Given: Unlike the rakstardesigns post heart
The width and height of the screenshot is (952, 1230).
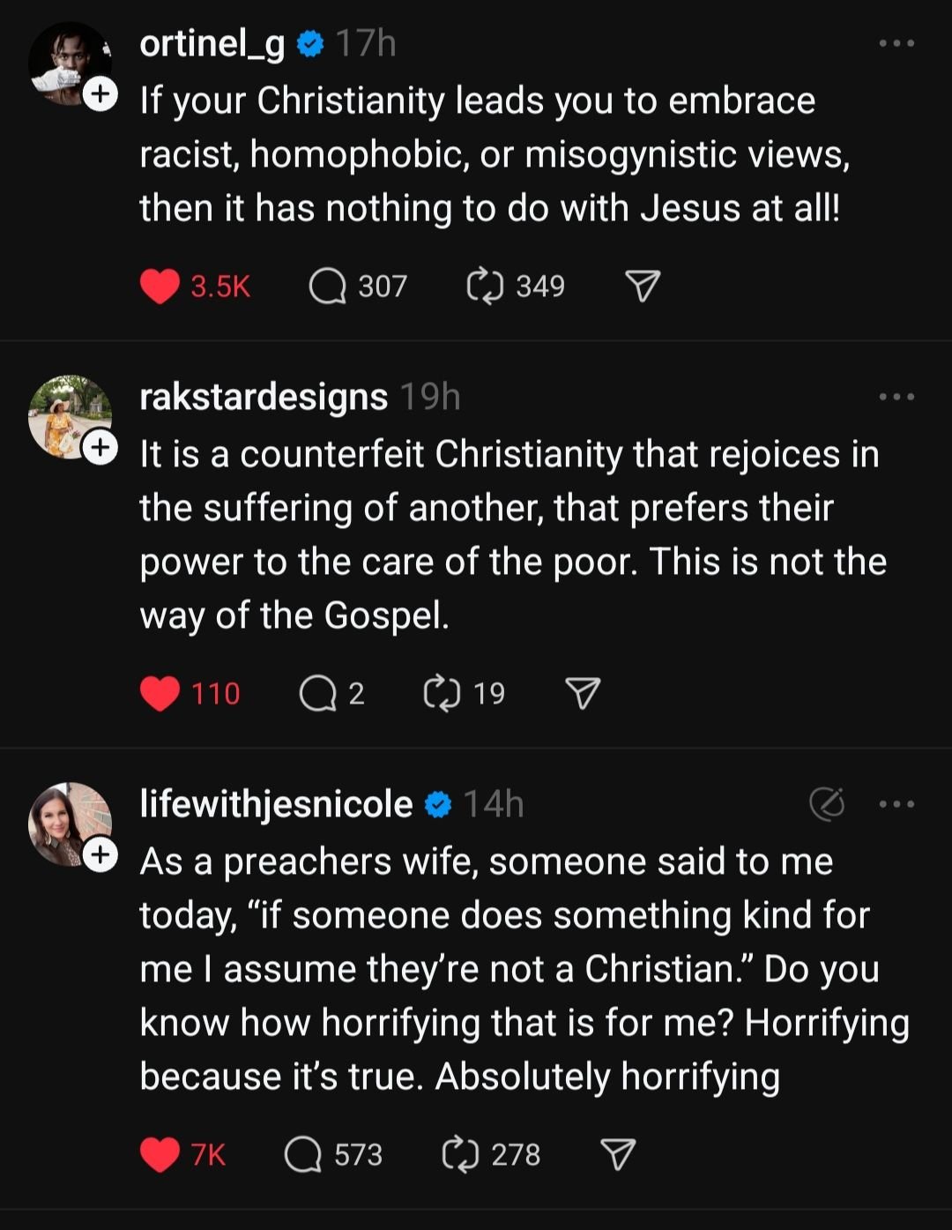Looking at the screenshot, I should point(160,694).
